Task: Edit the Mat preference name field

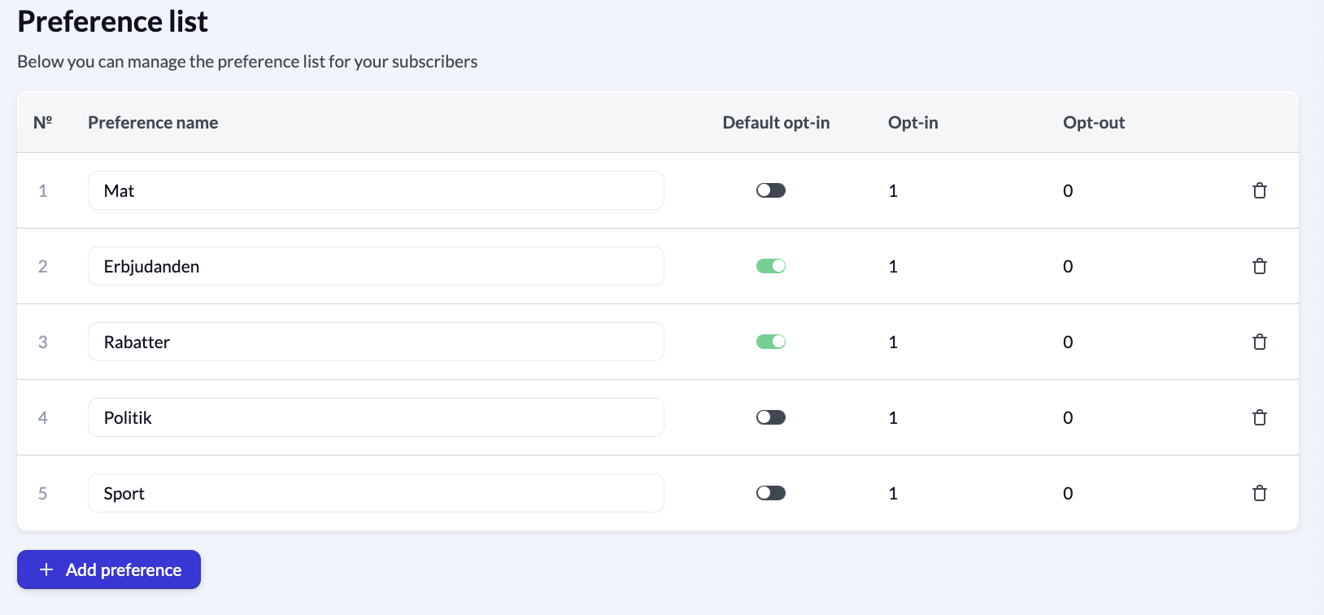Action: [376, 190]
